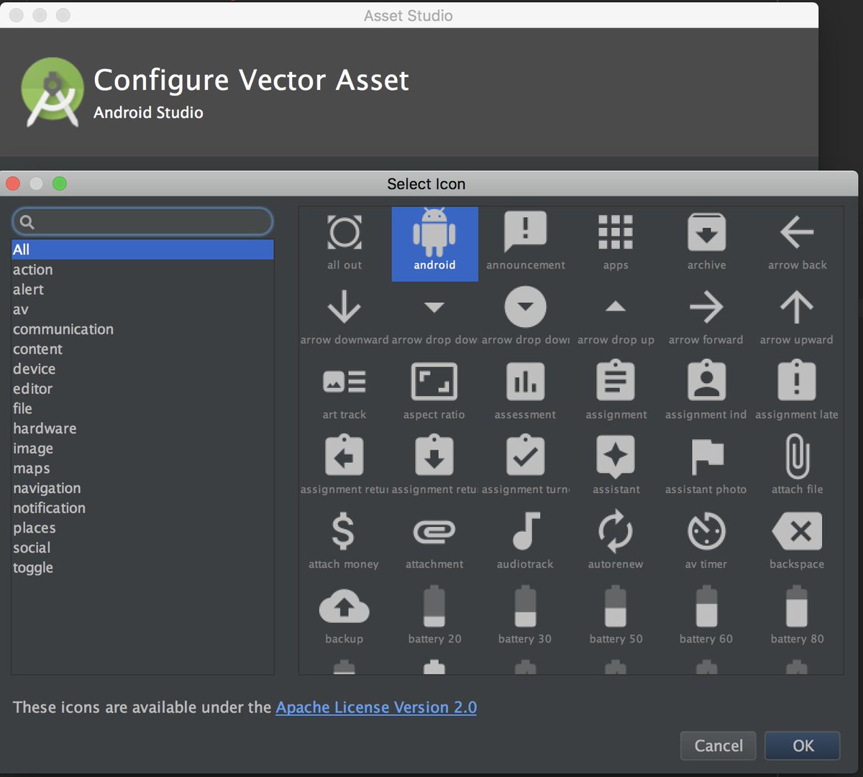Viewport: 863px width, 777px height.
Task: Show hardware category icons
Action: 142,428
